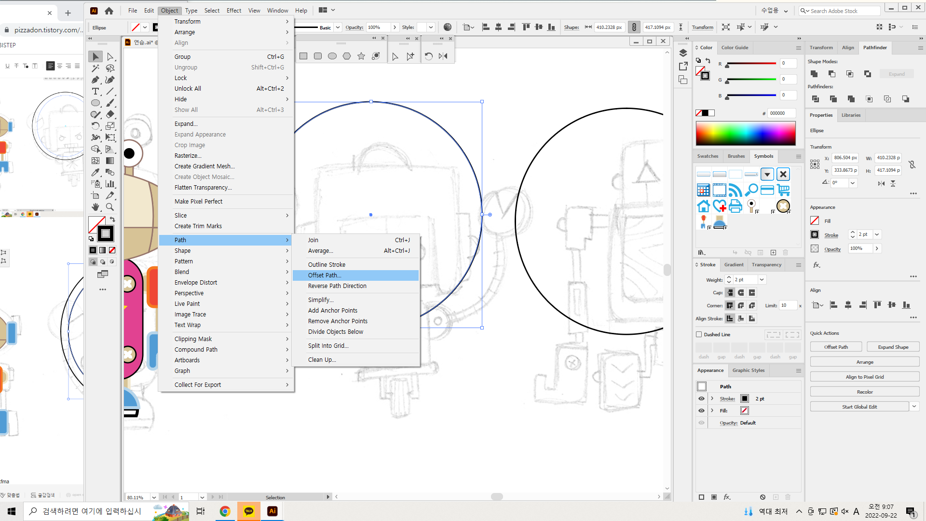Click the Unite shape mode icon
Viewport: 926px width, 521px height.
pos(814,74)
